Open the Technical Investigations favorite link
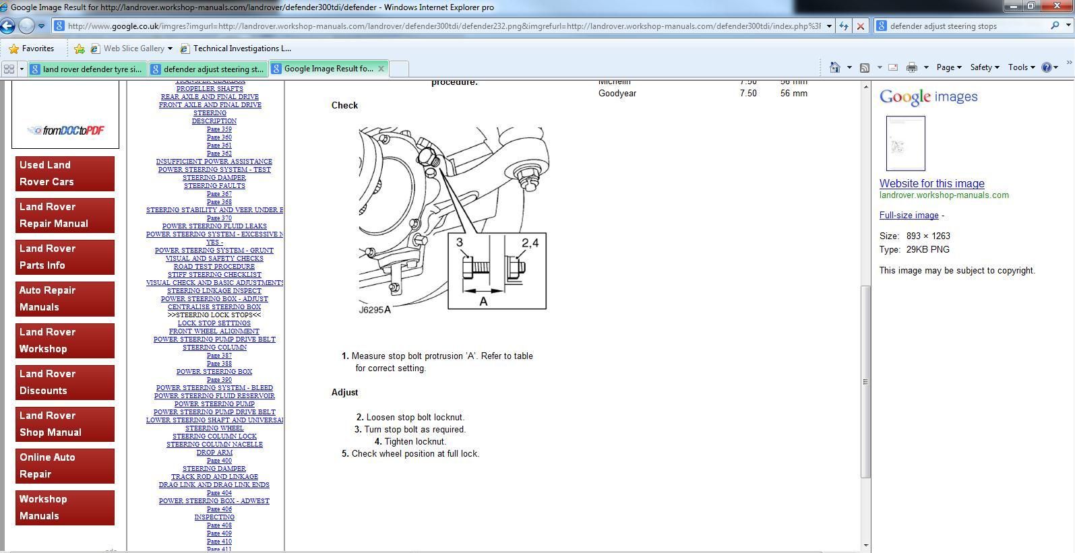 pyautogui.click(x=236, y=48)
